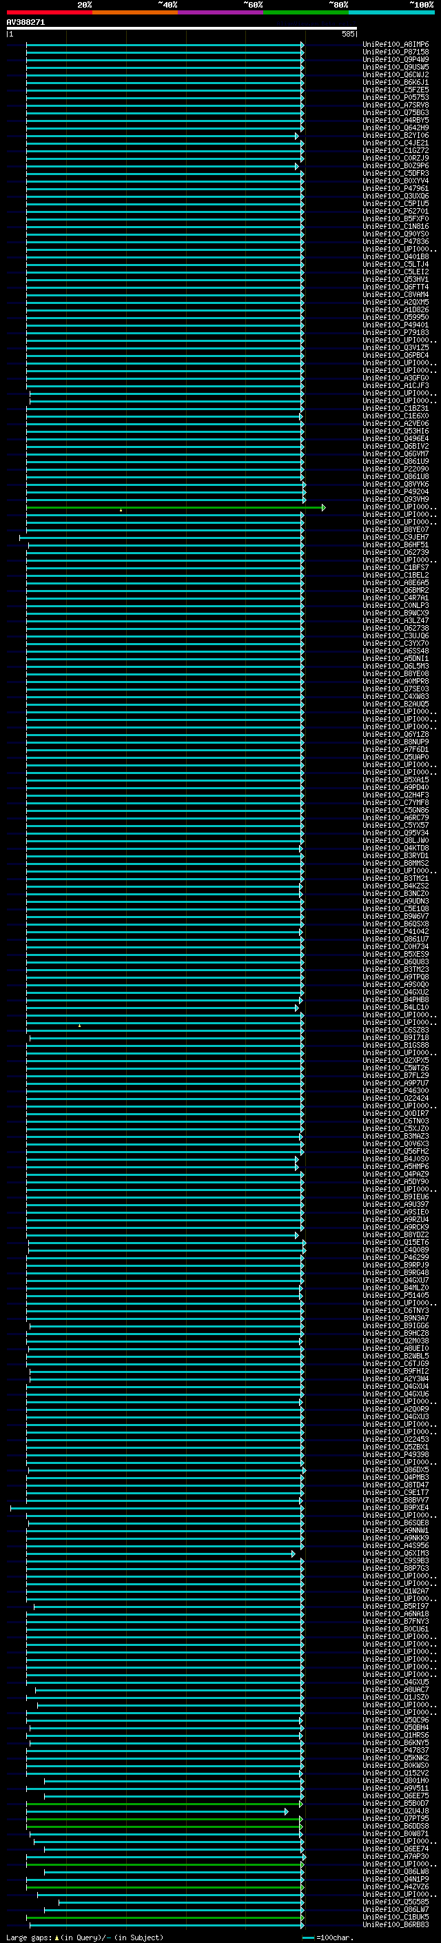Select hit label UniRef100_Q53HV1
Image resolution: width=441 pixels, height=1943 pixels.
pyautogui.click(x=396, y=280)
